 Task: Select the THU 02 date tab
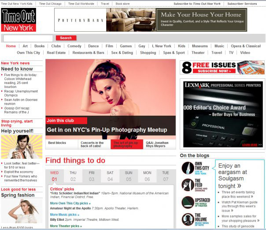pos(73,176)
